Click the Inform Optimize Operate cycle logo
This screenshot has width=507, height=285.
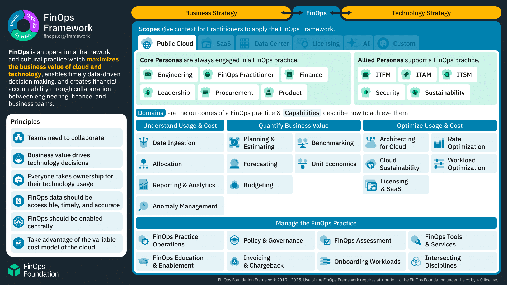pos(24,25)
